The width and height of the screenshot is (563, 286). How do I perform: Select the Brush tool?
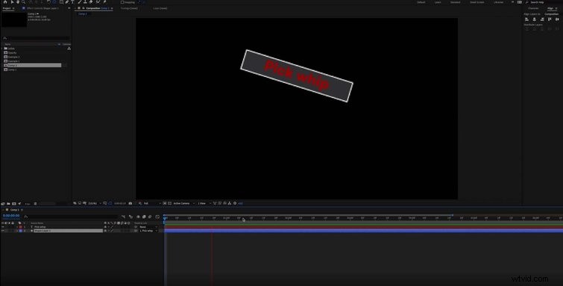[x=79, y=2]
